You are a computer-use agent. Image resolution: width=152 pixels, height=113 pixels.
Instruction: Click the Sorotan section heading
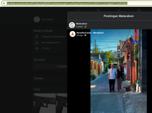click(x=39, y=60)
